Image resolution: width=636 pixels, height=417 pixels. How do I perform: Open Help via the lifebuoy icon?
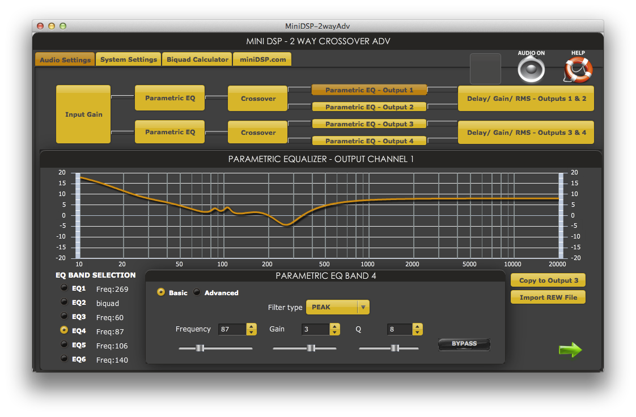click(x=578, y=69)
